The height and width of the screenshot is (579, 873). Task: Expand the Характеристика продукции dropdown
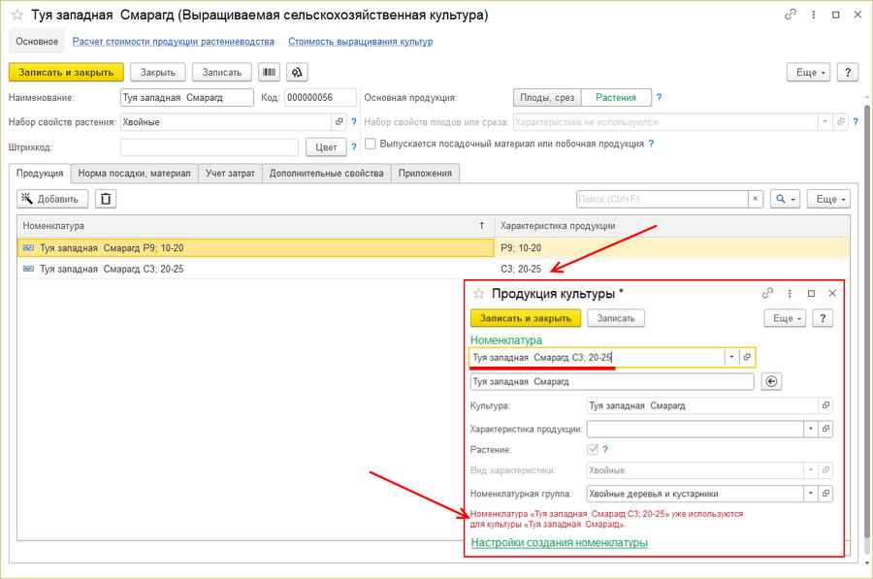pyautogui.click(x=809, y=428)
